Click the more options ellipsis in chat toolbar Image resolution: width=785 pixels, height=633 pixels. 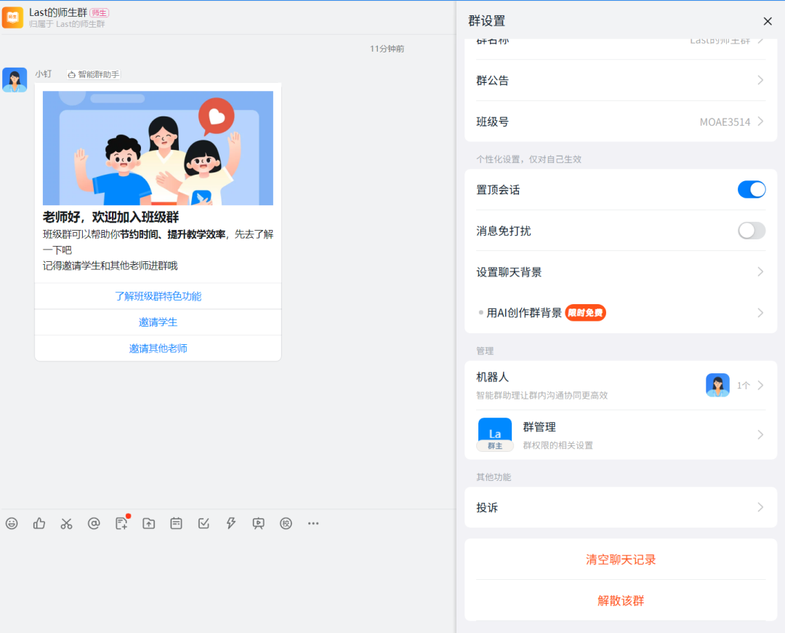313,523
